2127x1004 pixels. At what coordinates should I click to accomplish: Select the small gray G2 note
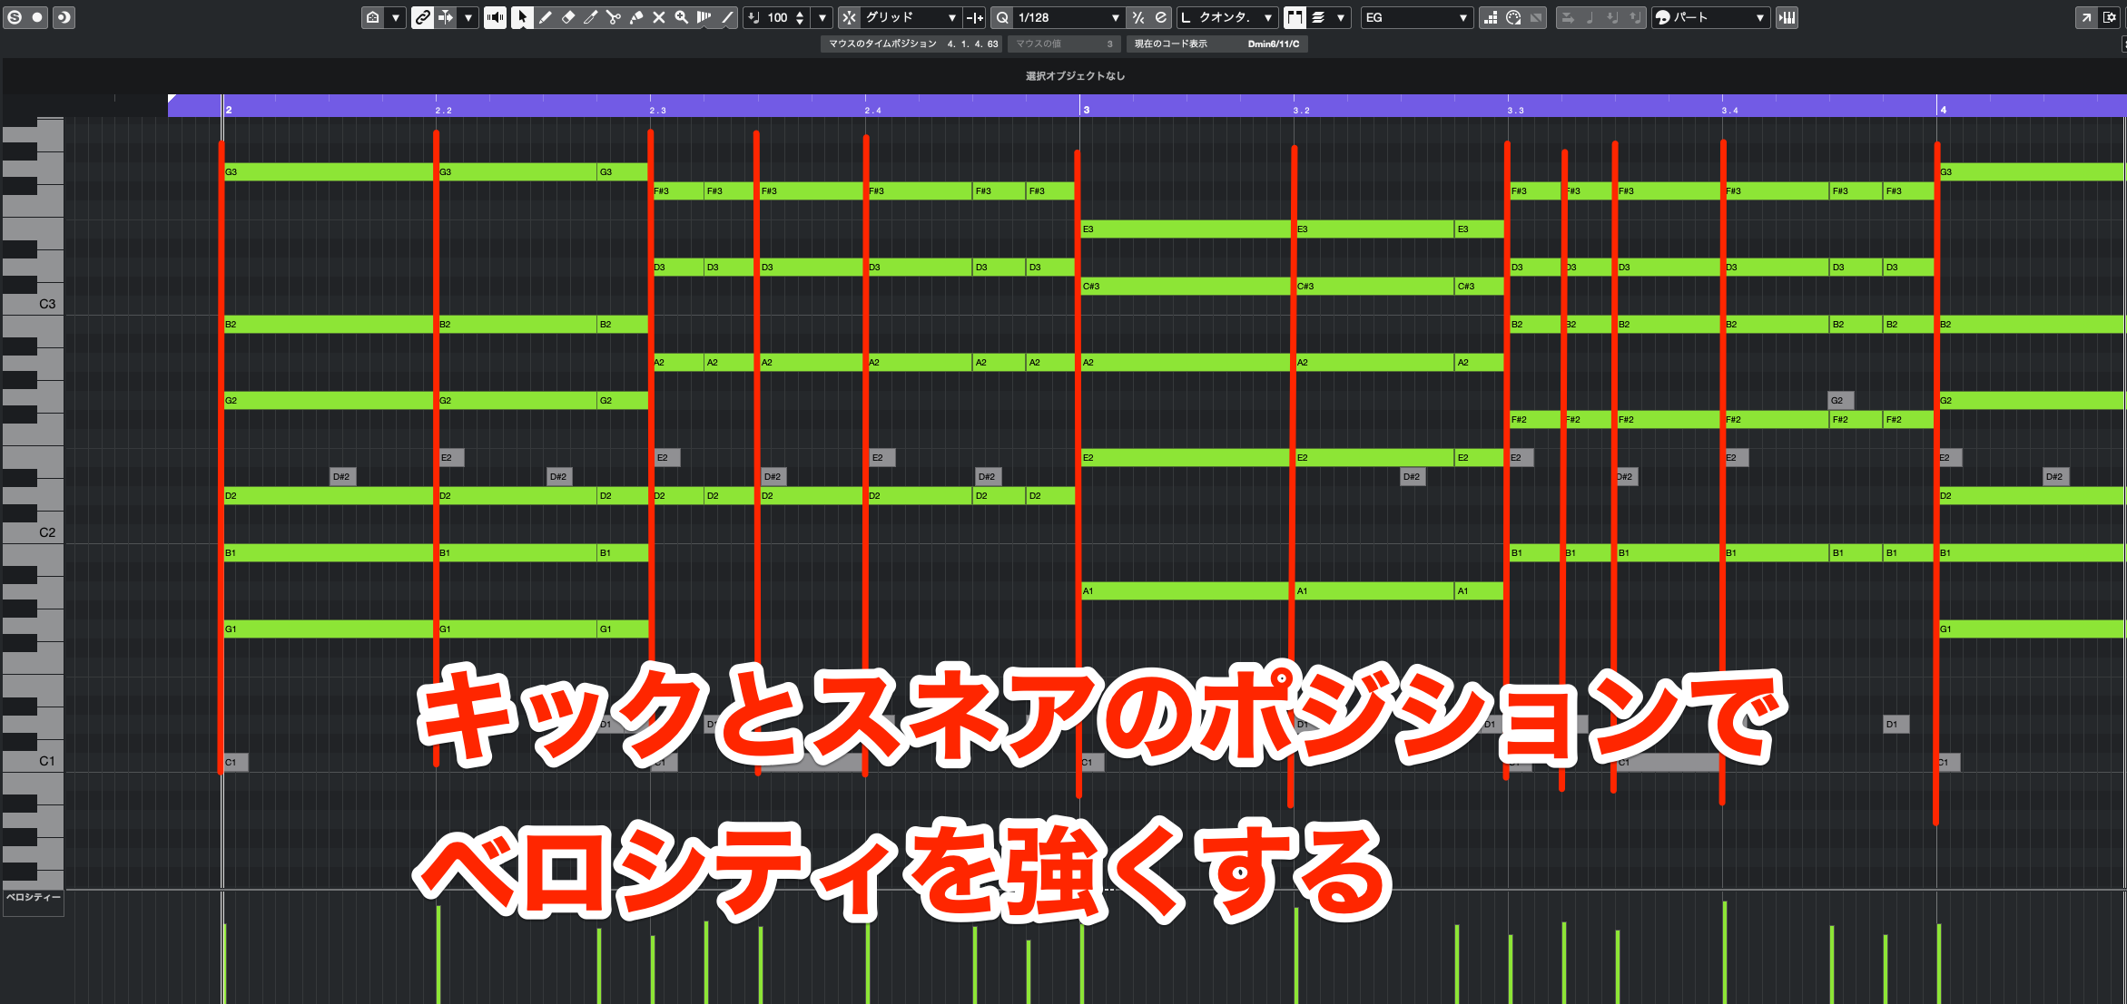[x=1839, y=400]
